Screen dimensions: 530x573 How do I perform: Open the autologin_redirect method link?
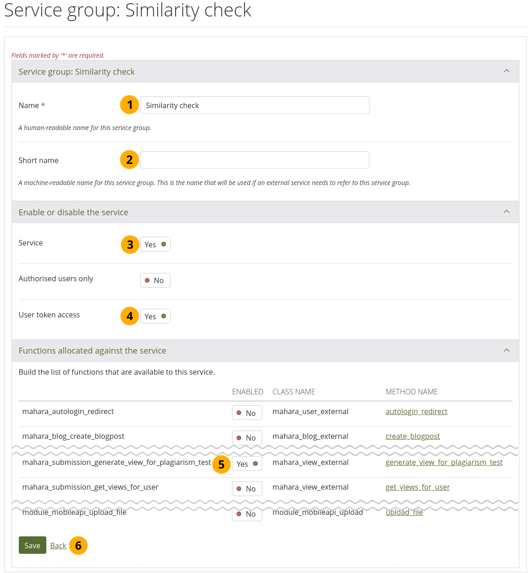(x=416, y=411)
